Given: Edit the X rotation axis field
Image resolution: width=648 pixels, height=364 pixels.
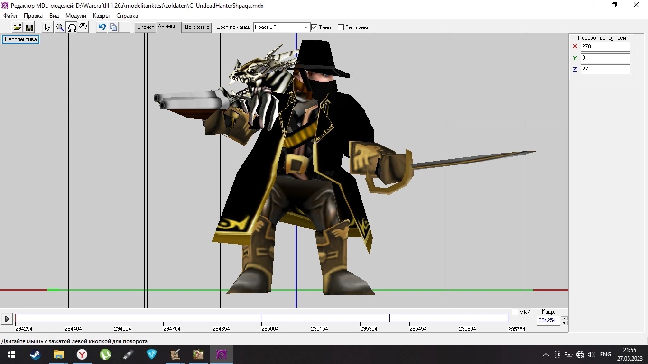Looking at the screenshot, I should click(605, 46).
